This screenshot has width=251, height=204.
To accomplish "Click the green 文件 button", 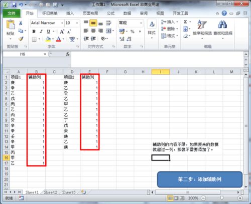I will click(12, 13).
